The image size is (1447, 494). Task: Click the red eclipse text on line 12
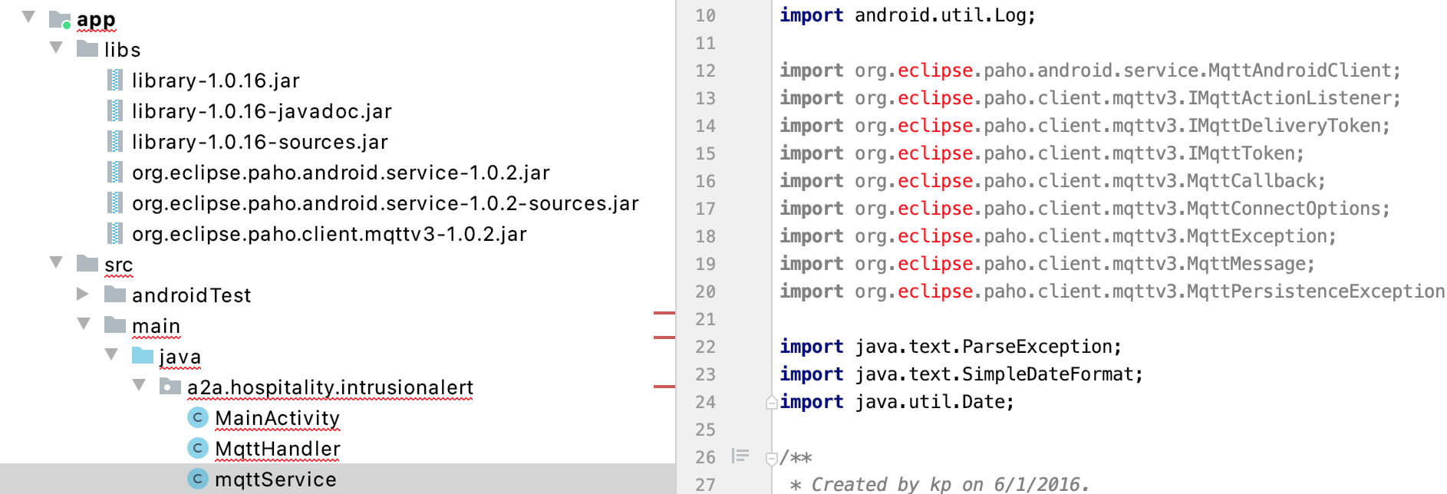(x=935, y=71)
